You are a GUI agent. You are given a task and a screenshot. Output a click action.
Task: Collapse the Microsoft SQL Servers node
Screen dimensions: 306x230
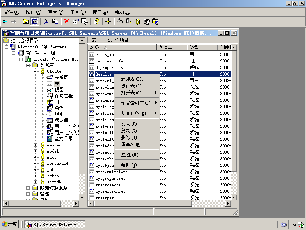[x=7, y=47]
